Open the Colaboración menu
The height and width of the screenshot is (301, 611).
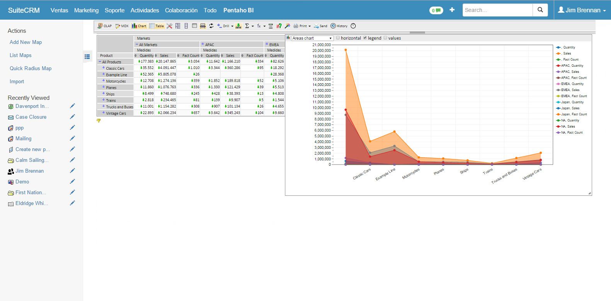[x=181, y=10]
